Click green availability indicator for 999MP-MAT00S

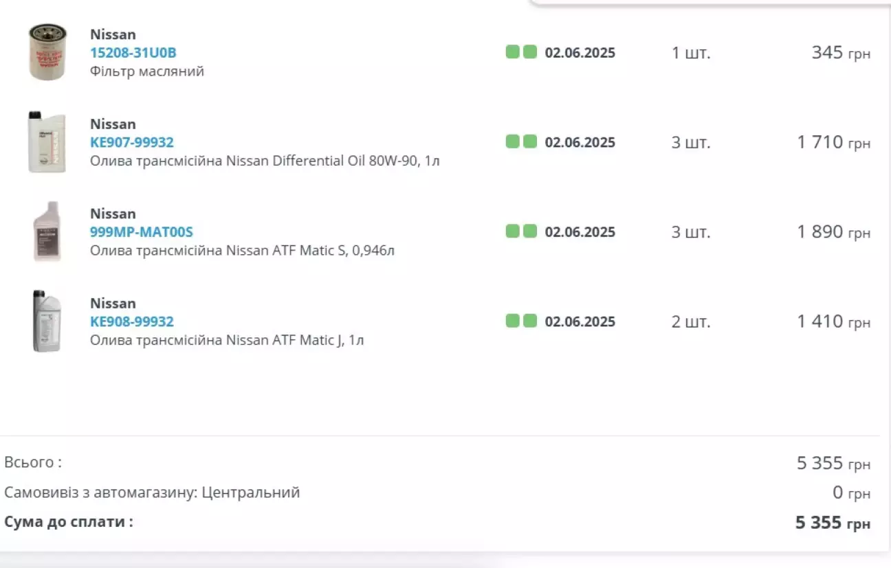point(521,231)
